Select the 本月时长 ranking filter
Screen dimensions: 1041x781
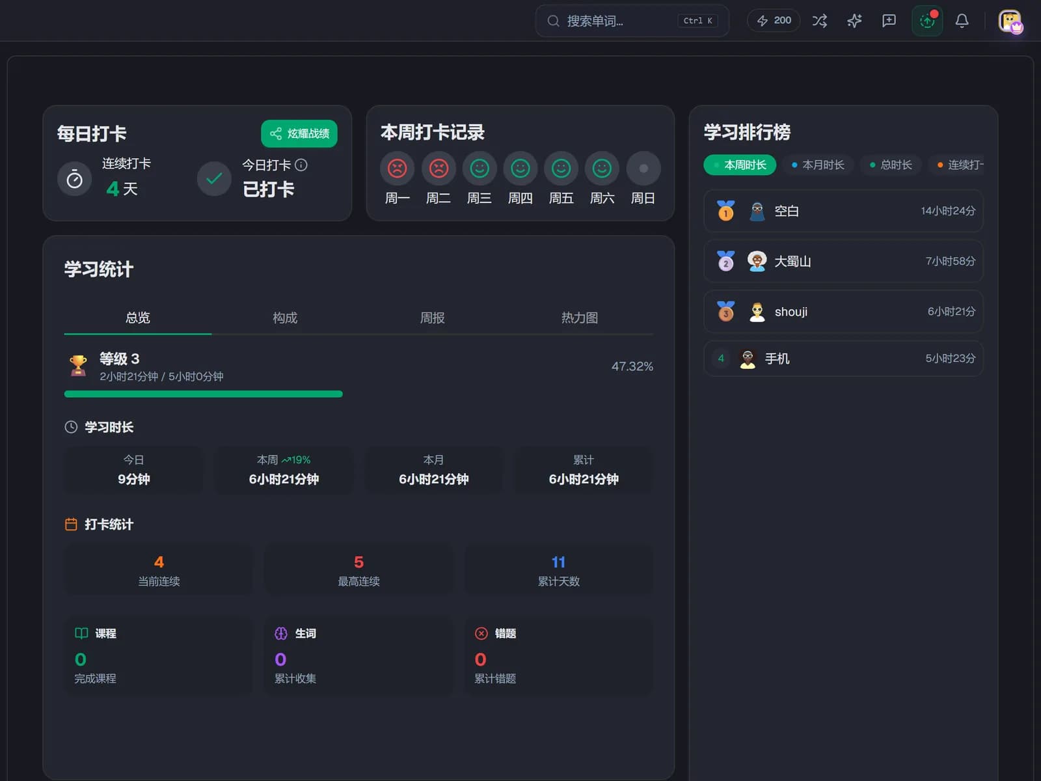818,165
